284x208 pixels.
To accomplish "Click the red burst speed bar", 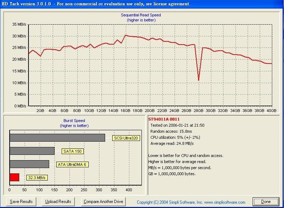I will click(x=14, y=177).
